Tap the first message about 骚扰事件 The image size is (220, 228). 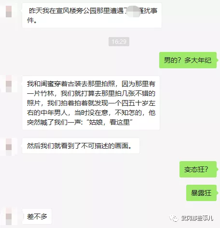(92, 15)
